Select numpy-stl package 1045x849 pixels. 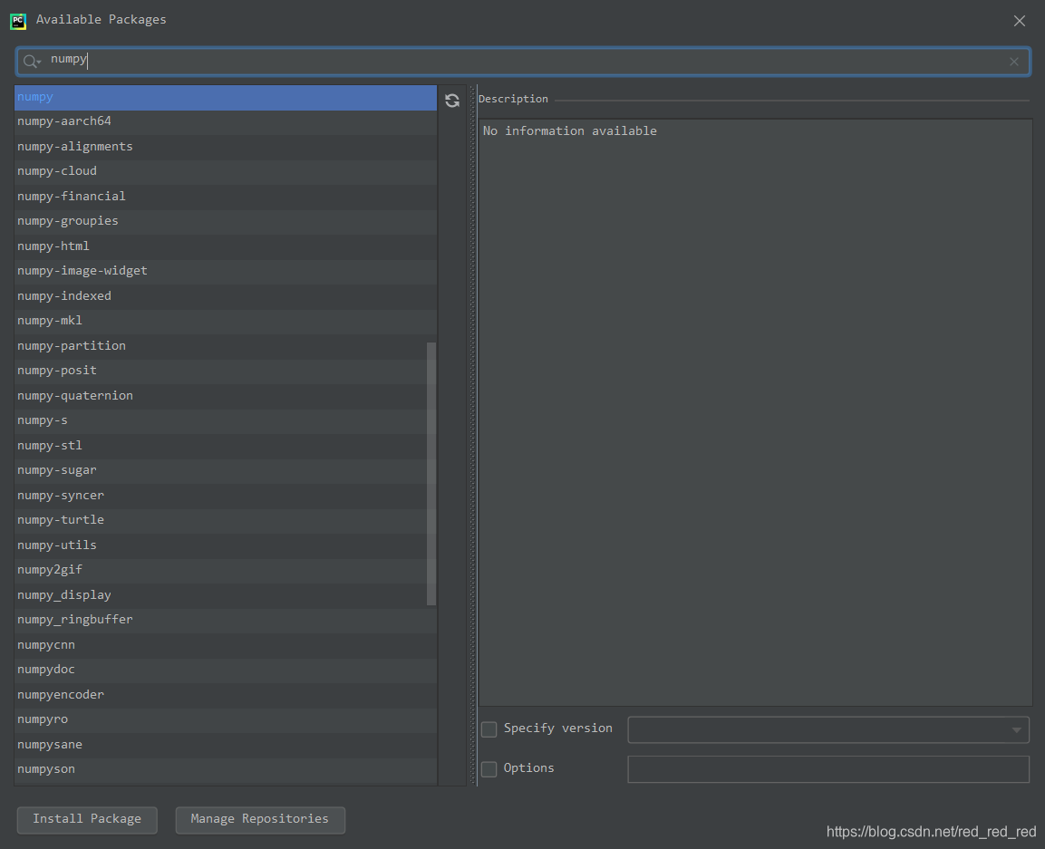pyautogui.click(x=226, y=446)
